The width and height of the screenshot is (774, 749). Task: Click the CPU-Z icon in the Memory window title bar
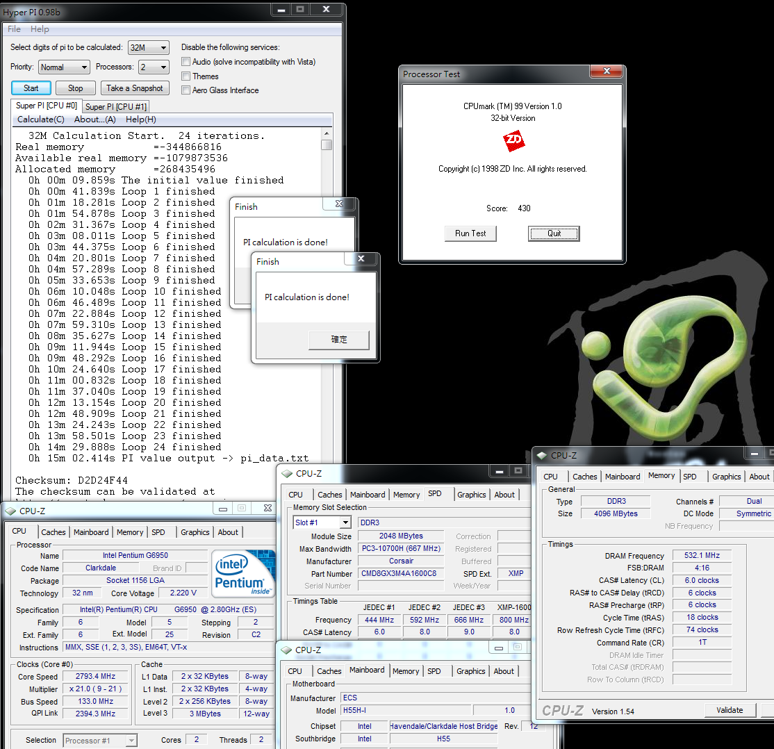(x=541, y=456)
